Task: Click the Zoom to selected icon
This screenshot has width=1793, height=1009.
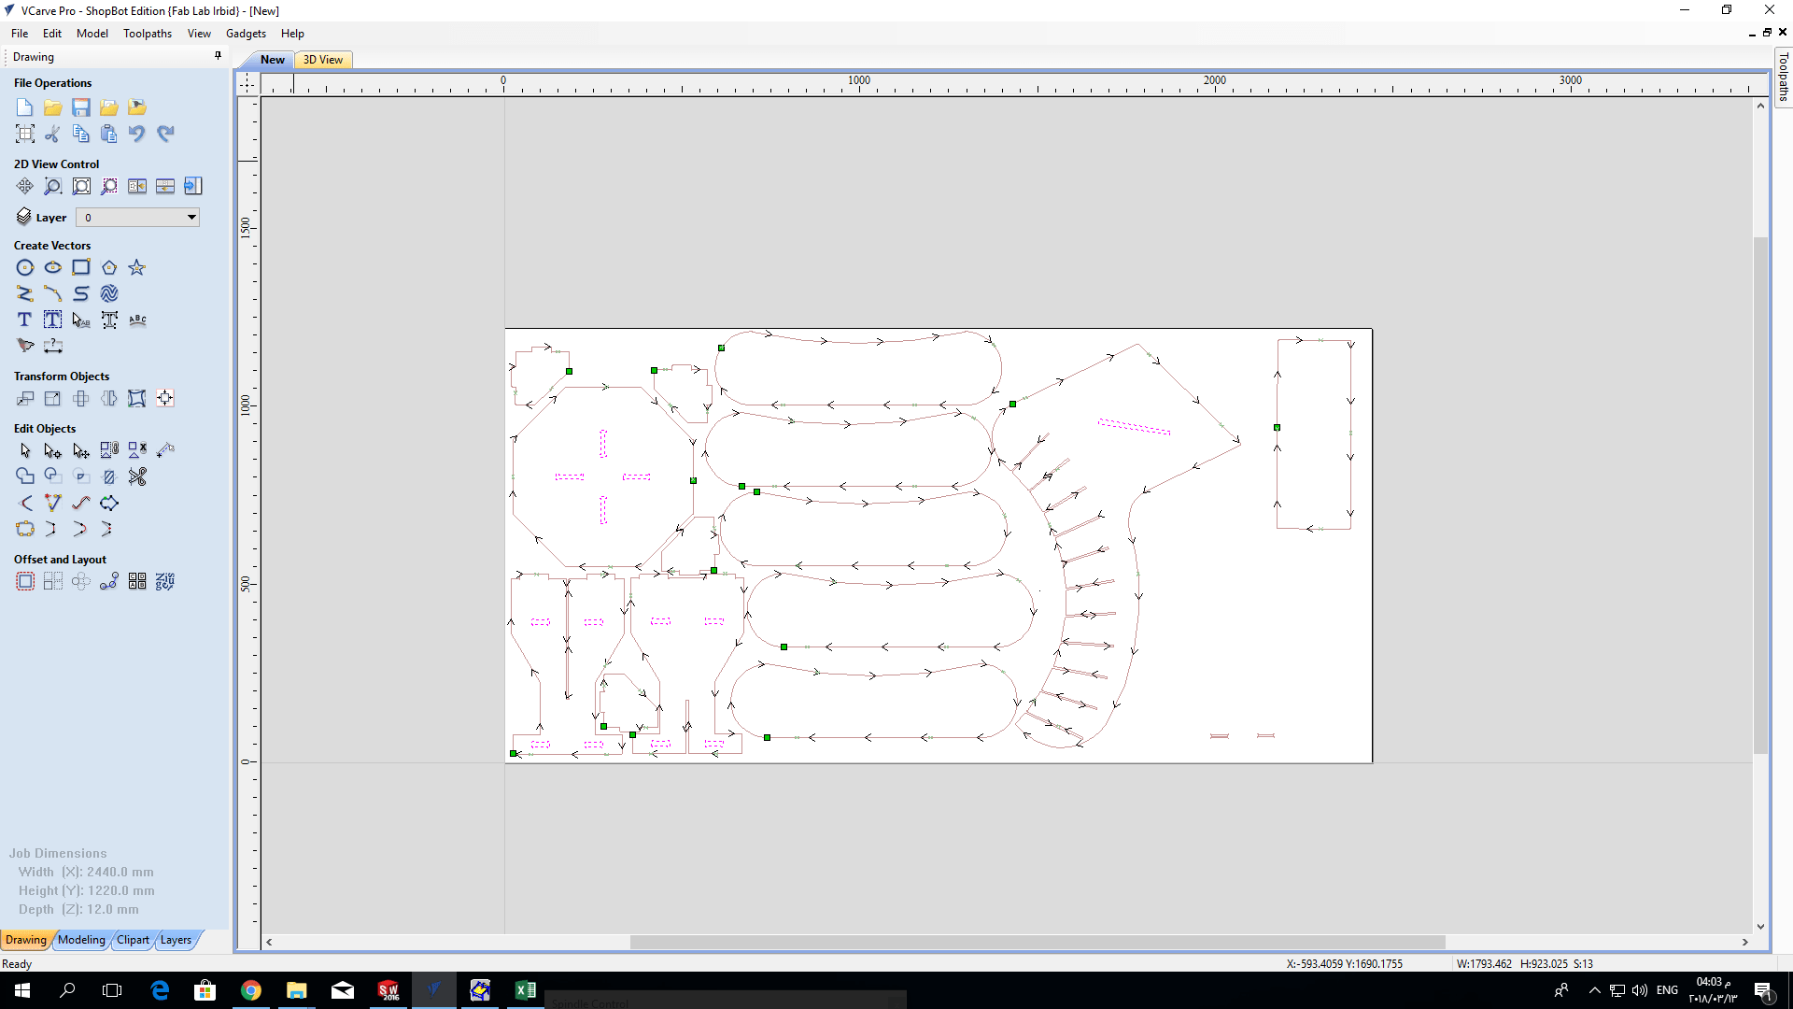Action: point(109,186)
